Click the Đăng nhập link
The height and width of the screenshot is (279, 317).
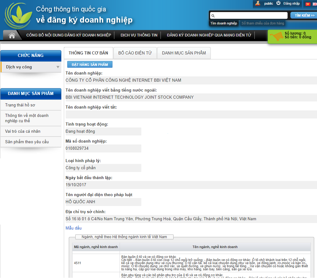click(291, 3)
